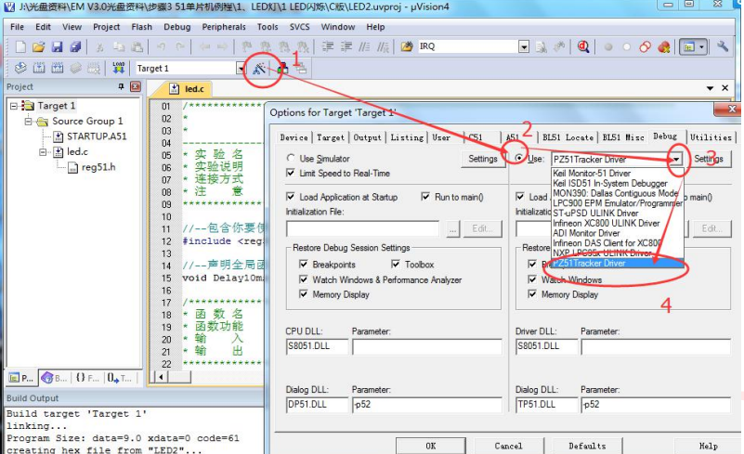Open the Functions tab in project panel
Screen dimensions: 744x454
tap(87, 378)
